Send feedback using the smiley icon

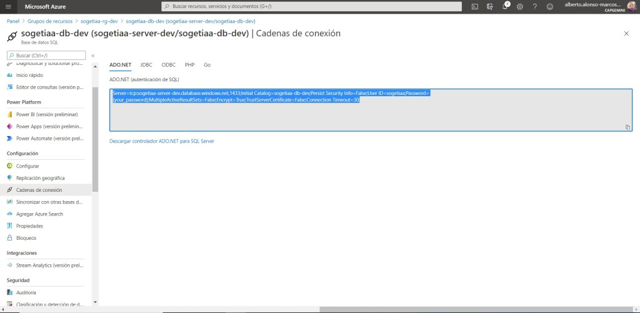[549, 6]
